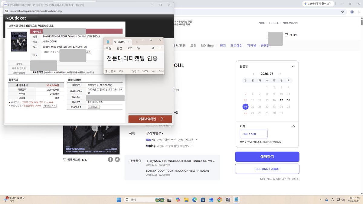Open the BUSAN related concert link
The image size is (363, 204).
177,171
